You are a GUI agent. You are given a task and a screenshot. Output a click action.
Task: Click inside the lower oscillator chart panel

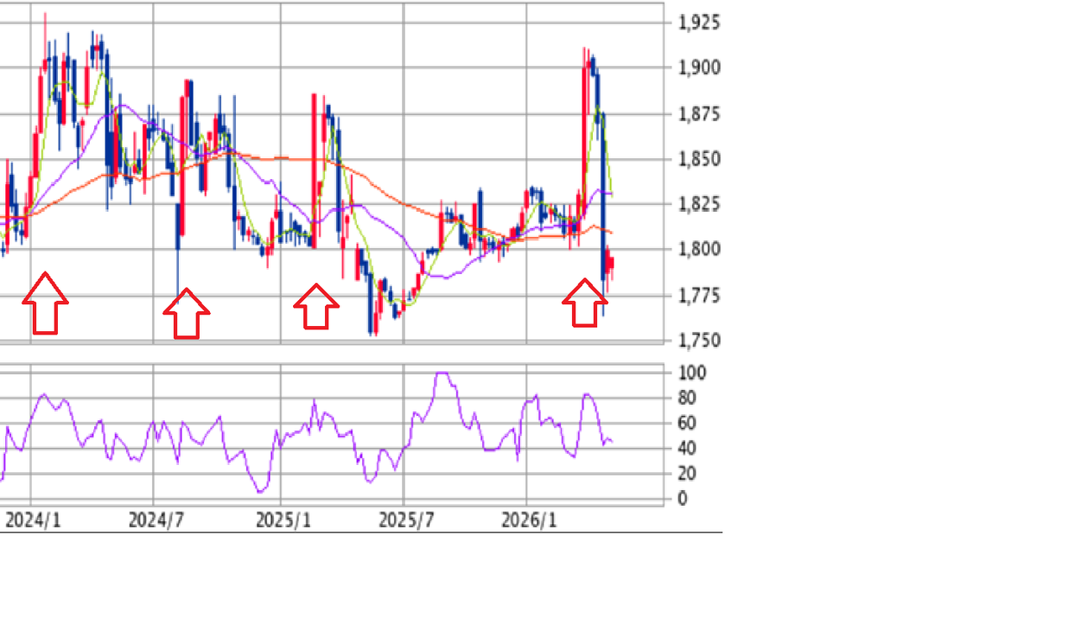332,435
